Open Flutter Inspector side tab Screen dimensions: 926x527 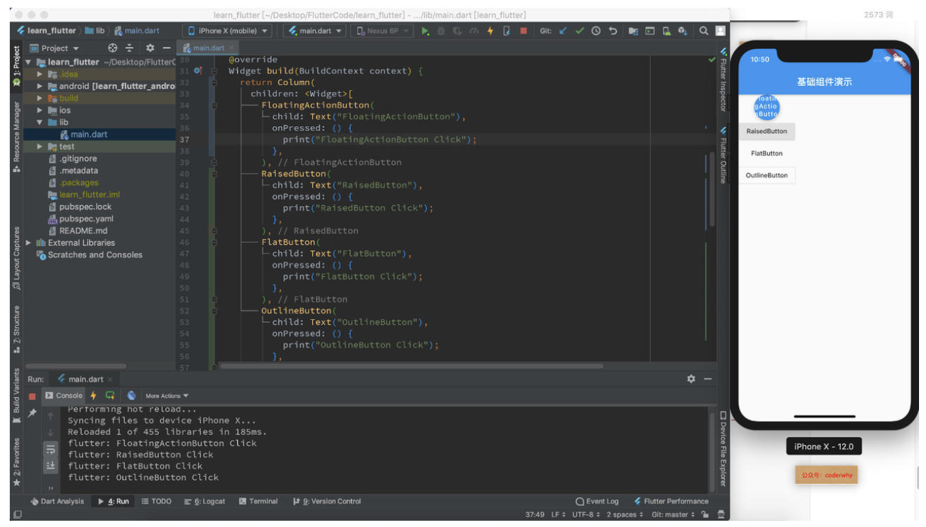click(723, 80)
